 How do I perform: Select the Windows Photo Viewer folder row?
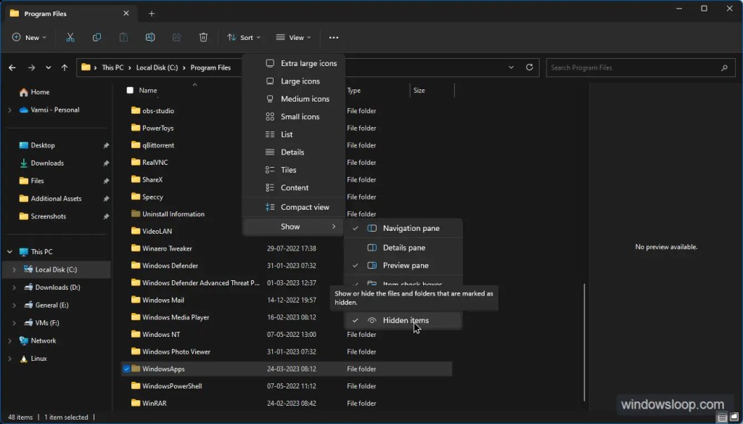click(287, 352)
